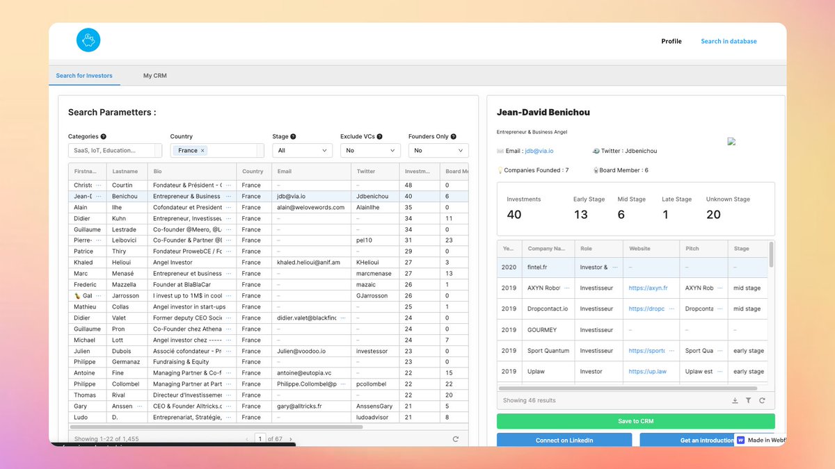Click investments table horizontal scrollbar
Image resolution: width=835 pixels, height=469 pixels.
(x=628, y=388)
